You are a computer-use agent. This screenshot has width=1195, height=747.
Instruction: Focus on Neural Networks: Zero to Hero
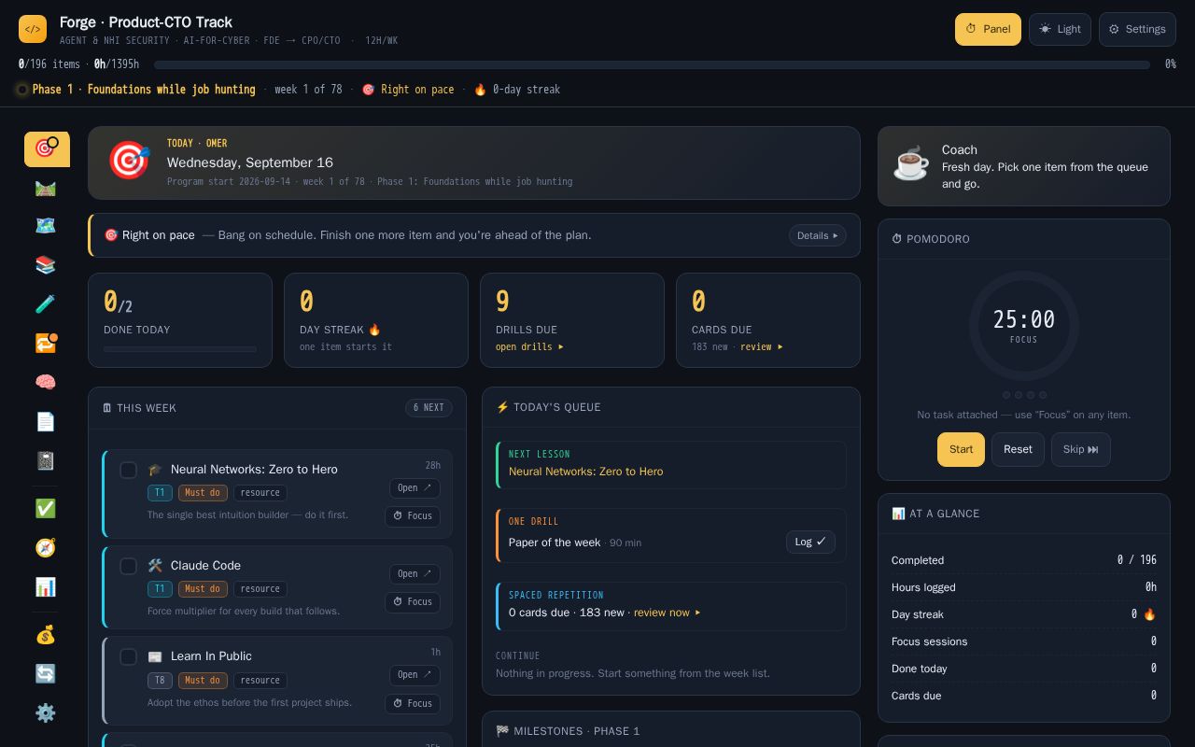tap(413, 515)
